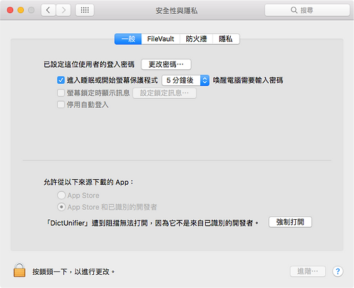Open help with the question mark button
Viewport: 354px width, 288px height.
338,271
